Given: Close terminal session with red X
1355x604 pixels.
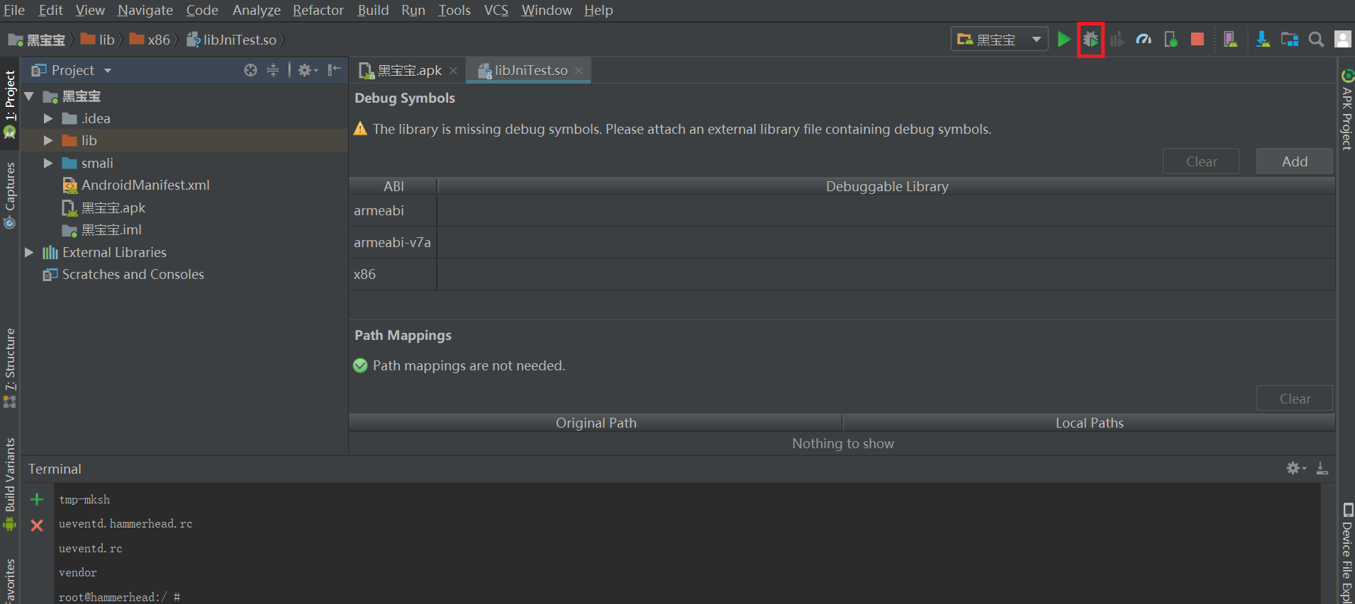Looking at the screenshot, I should pos(37,525).
